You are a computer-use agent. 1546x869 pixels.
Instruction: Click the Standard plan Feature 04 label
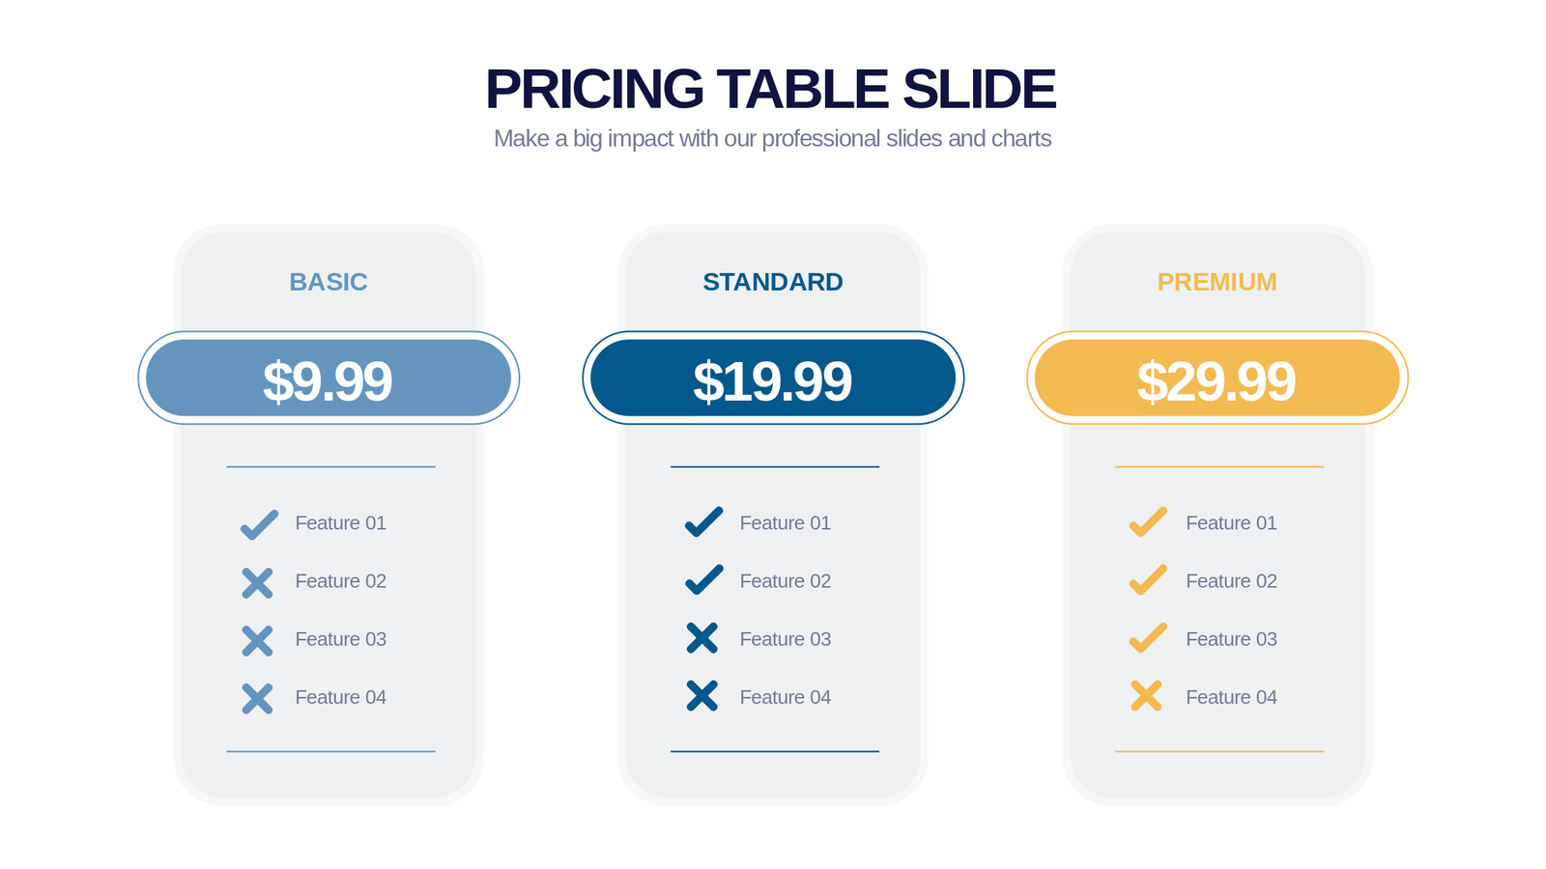tap(785, 697)
